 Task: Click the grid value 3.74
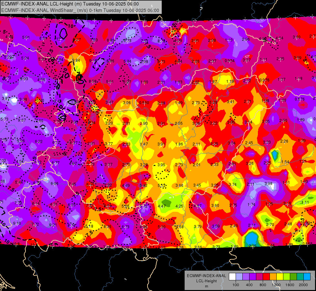coord(233,184)
